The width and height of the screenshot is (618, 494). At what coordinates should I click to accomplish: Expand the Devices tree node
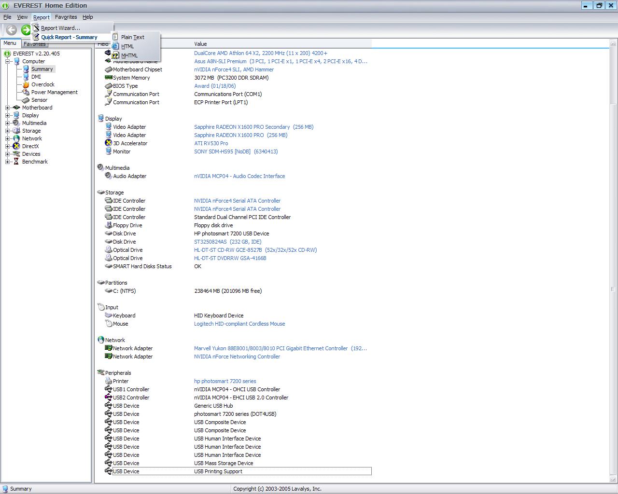pyautogui.click(x=8, y=154)
